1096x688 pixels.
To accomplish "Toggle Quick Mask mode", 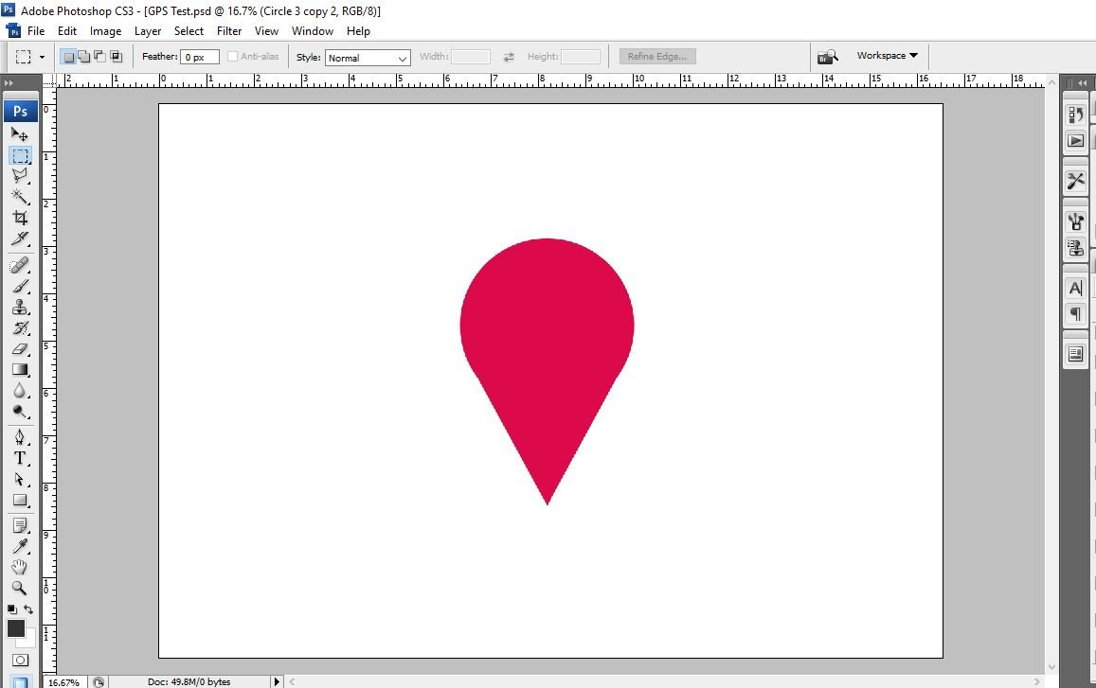I will coord(20,660).
